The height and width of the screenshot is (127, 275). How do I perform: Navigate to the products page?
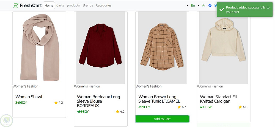[x=73, y=5]
